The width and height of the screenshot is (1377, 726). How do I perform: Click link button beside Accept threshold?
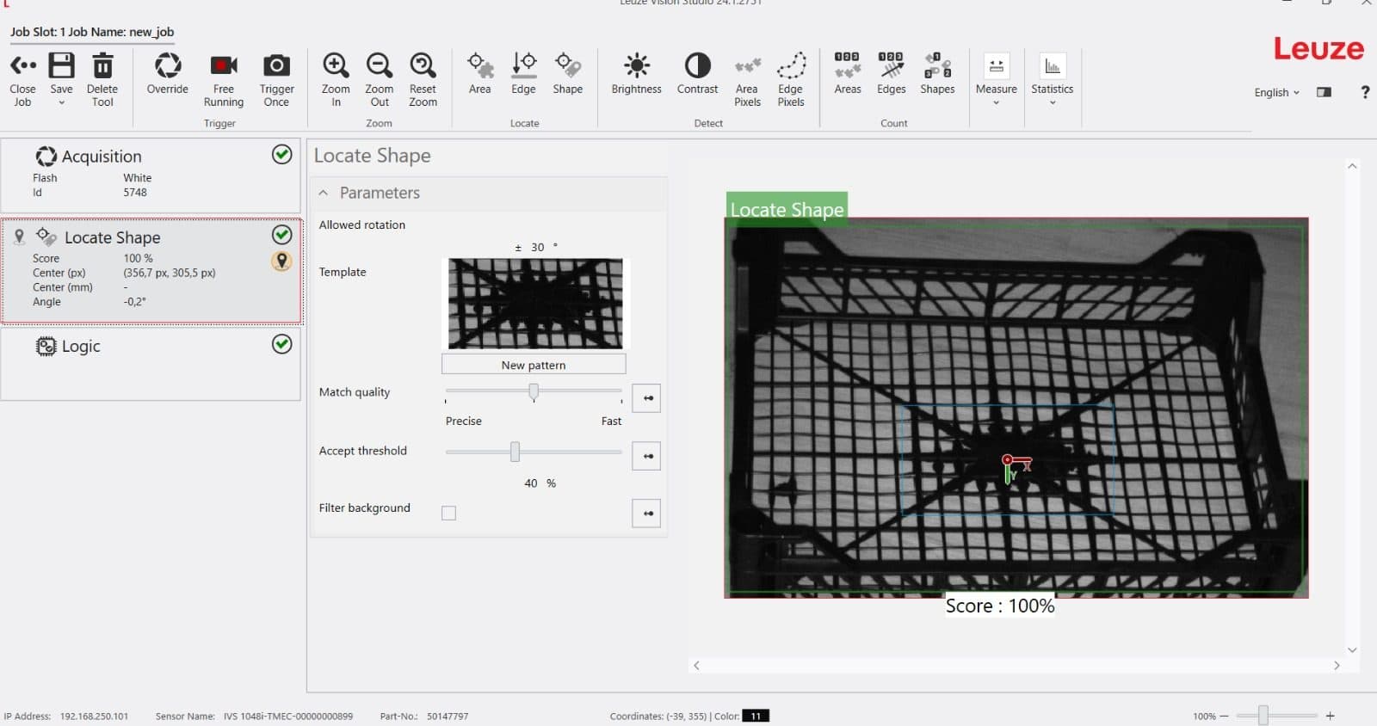tap(646, 456)
